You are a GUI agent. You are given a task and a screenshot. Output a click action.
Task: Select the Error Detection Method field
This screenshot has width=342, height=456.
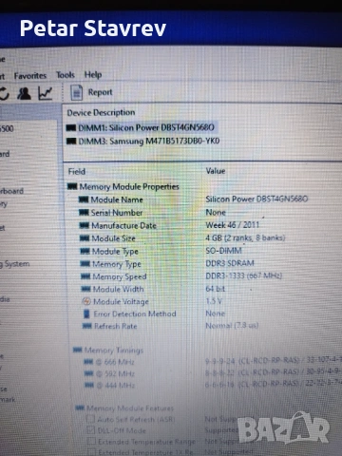pos(135,313)
